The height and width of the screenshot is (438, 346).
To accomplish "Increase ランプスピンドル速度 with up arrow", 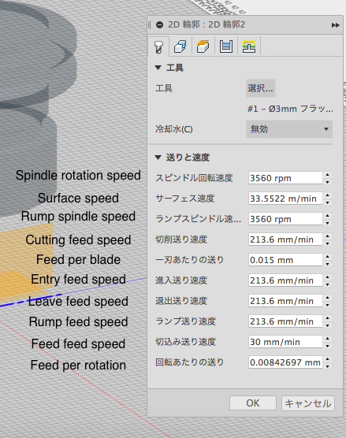I will coord(327,216).
